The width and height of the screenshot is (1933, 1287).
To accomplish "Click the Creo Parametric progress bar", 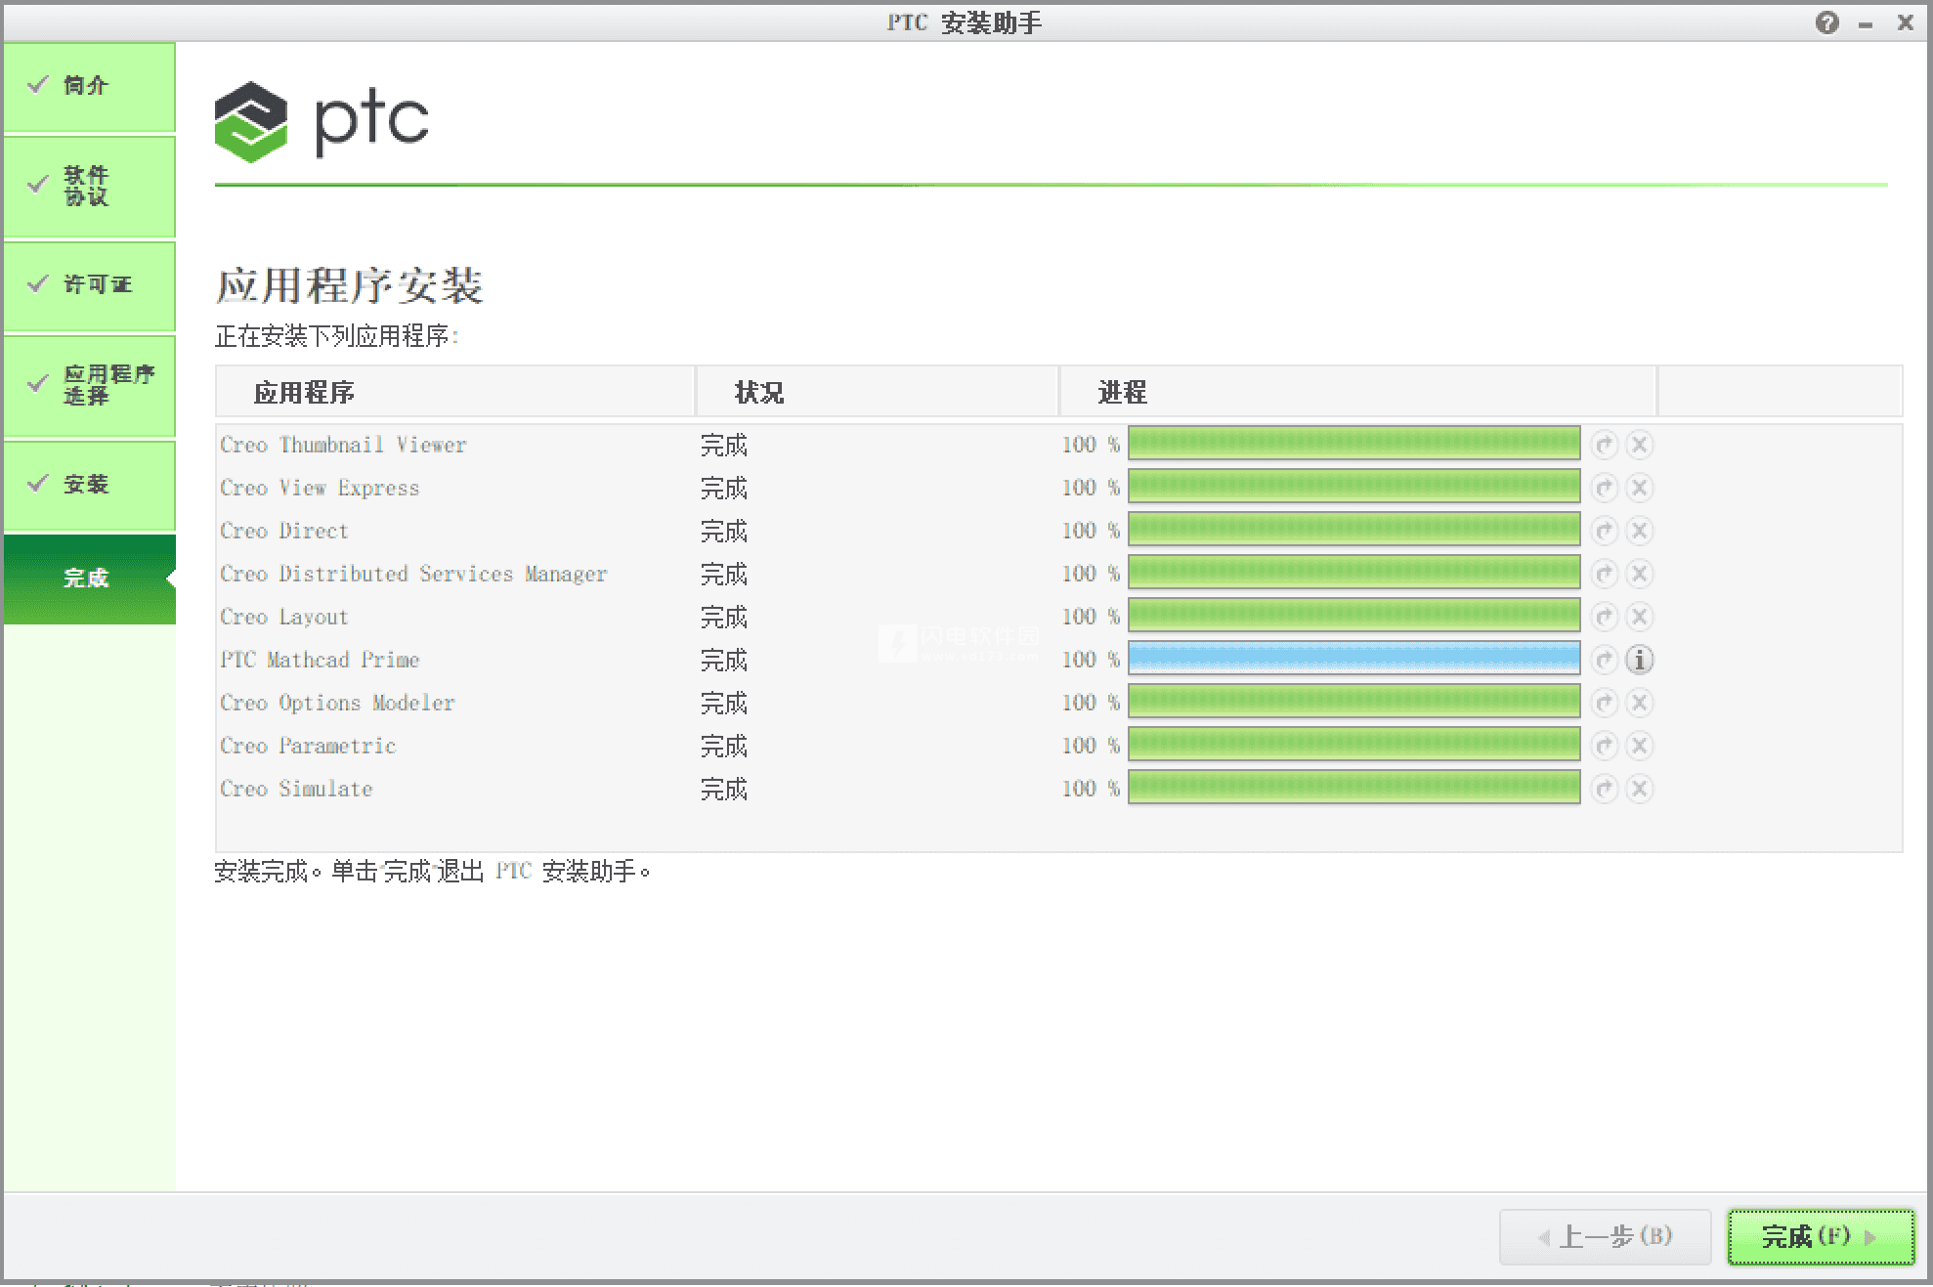I will pos(1353,745).
